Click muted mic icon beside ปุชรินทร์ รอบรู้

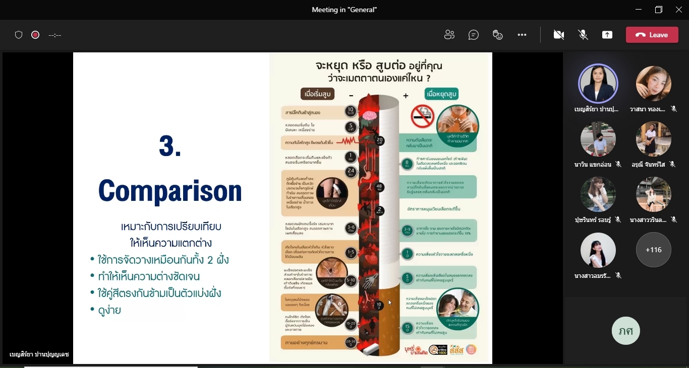point(618,220)
